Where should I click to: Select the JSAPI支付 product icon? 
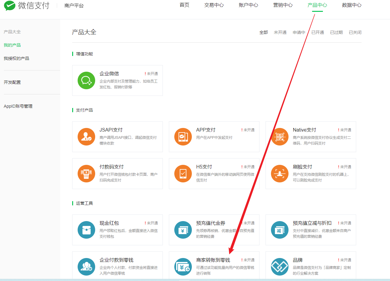86,137
